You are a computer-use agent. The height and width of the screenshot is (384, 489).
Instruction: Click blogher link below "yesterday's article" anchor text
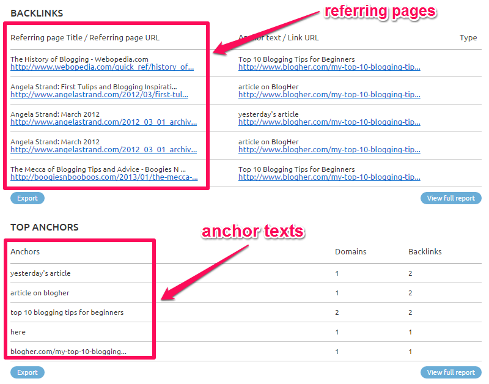coord(329,122)
